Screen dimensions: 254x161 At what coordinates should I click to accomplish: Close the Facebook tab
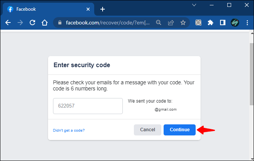pyautogui.click(x=88, y=9)
